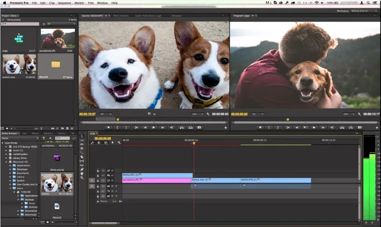The width and height of the screenshot is (381, 227).
Task: Collapse Local Drives tree
Action: click(2, 143)
